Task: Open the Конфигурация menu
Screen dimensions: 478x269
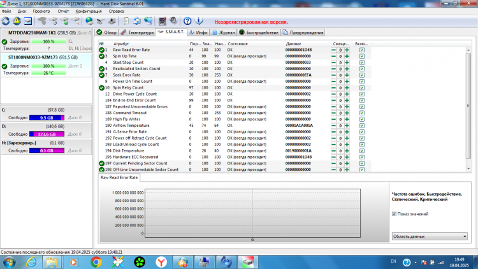Action: click(89, 11)
